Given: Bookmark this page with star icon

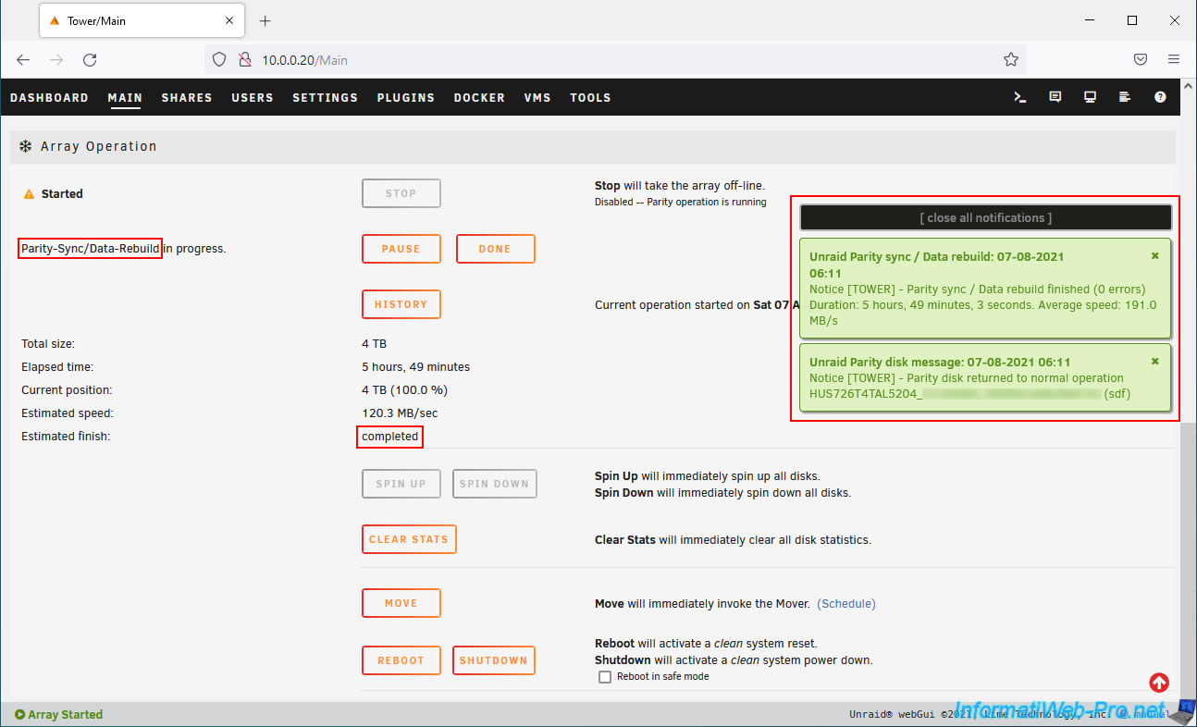Looking at the screenshot, I should (1010, 60).
